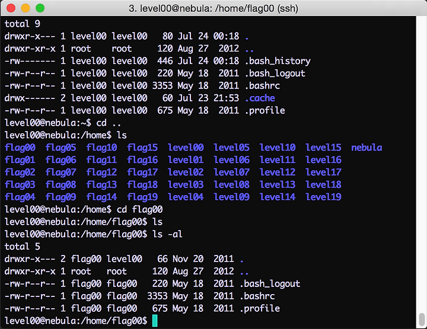
Task: Click the flag12 directory name
Action: (102, 173)
